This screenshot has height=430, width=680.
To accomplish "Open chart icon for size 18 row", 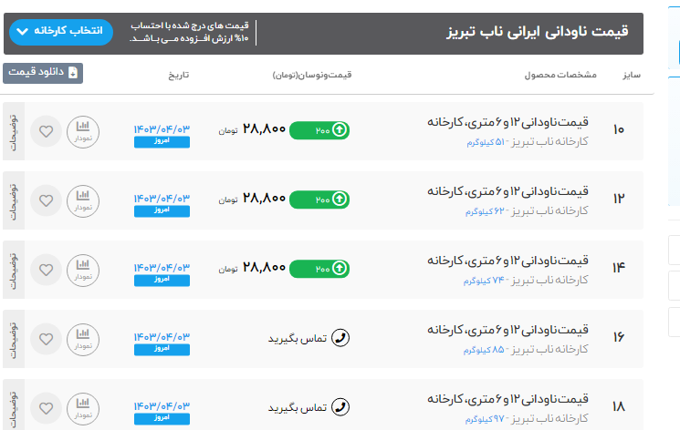I will [83, 408].
